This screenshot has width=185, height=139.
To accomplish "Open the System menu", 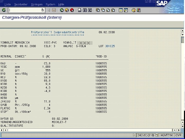I will (x=50, y=4).
